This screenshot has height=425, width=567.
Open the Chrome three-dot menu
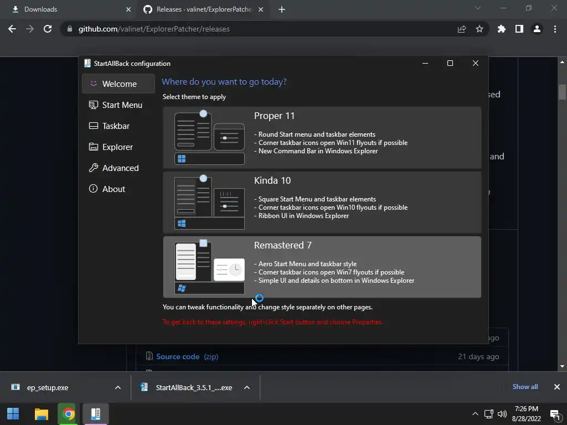pos(555,29)
